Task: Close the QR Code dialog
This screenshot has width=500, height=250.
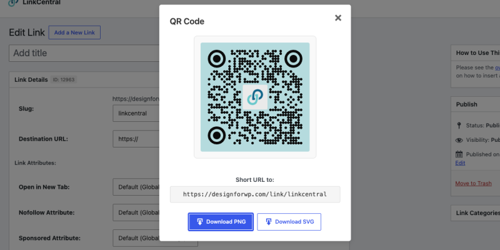Action: pos(338,18)
